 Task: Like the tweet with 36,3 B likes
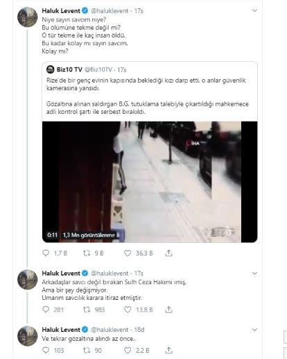(x=128, y=253)
